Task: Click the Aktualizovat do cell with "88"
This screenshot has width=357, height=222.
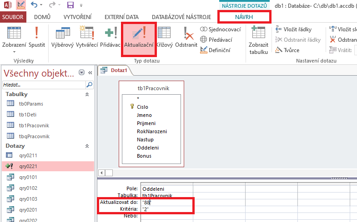Action: pyautogui.click(x=167, y=202)
